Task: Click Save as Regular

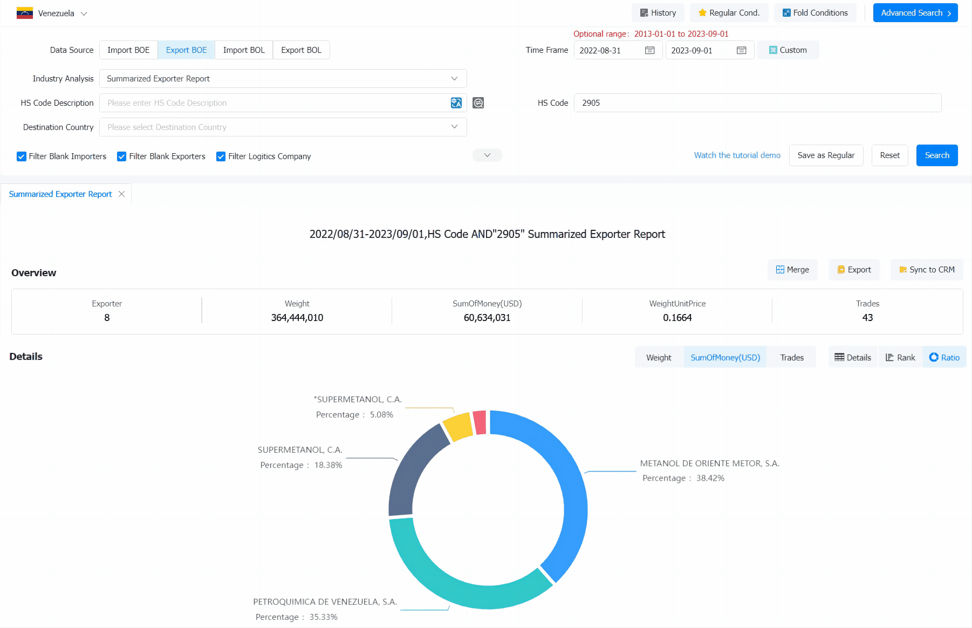Action: coord(826,155)
